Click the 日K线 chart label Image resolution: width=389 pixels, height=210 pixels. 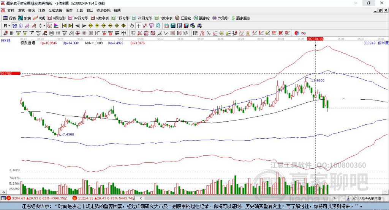coord(6,41)
